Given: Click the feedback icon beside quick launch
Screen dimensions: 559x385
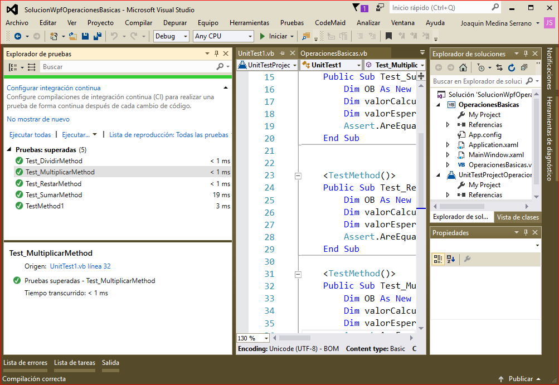Looking at the screenshot, I should (x=380, y=7).
